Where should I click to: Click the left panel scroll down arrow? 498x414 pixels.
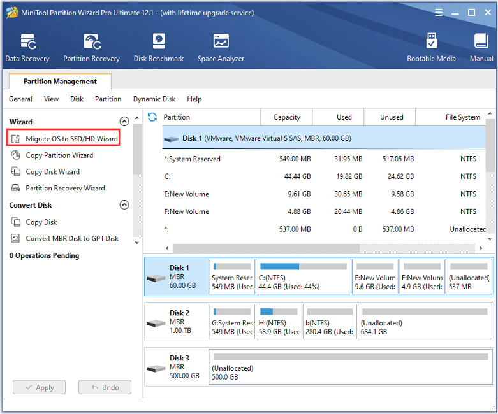pos(137,243)
